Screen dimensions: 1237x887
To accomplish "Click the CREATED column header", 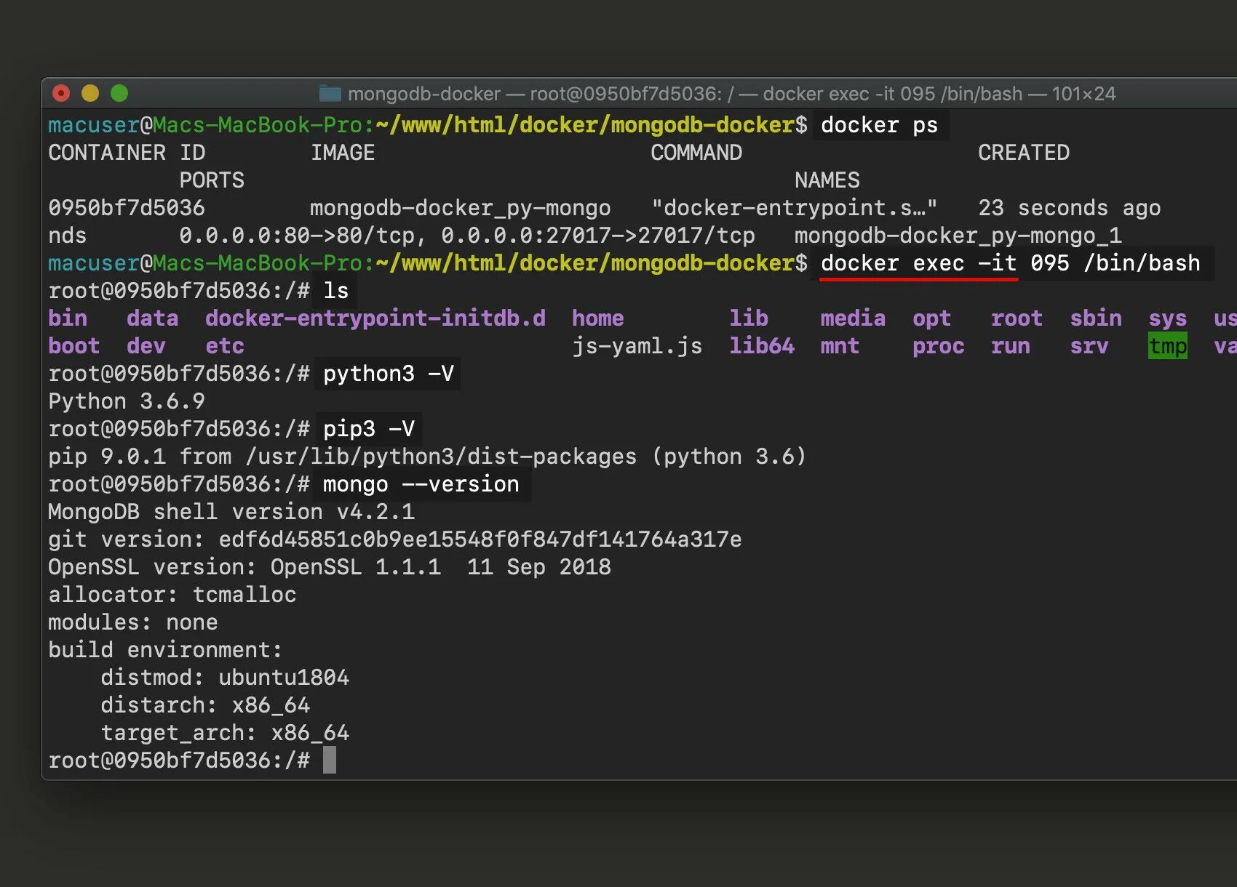I will (1024, 153).
